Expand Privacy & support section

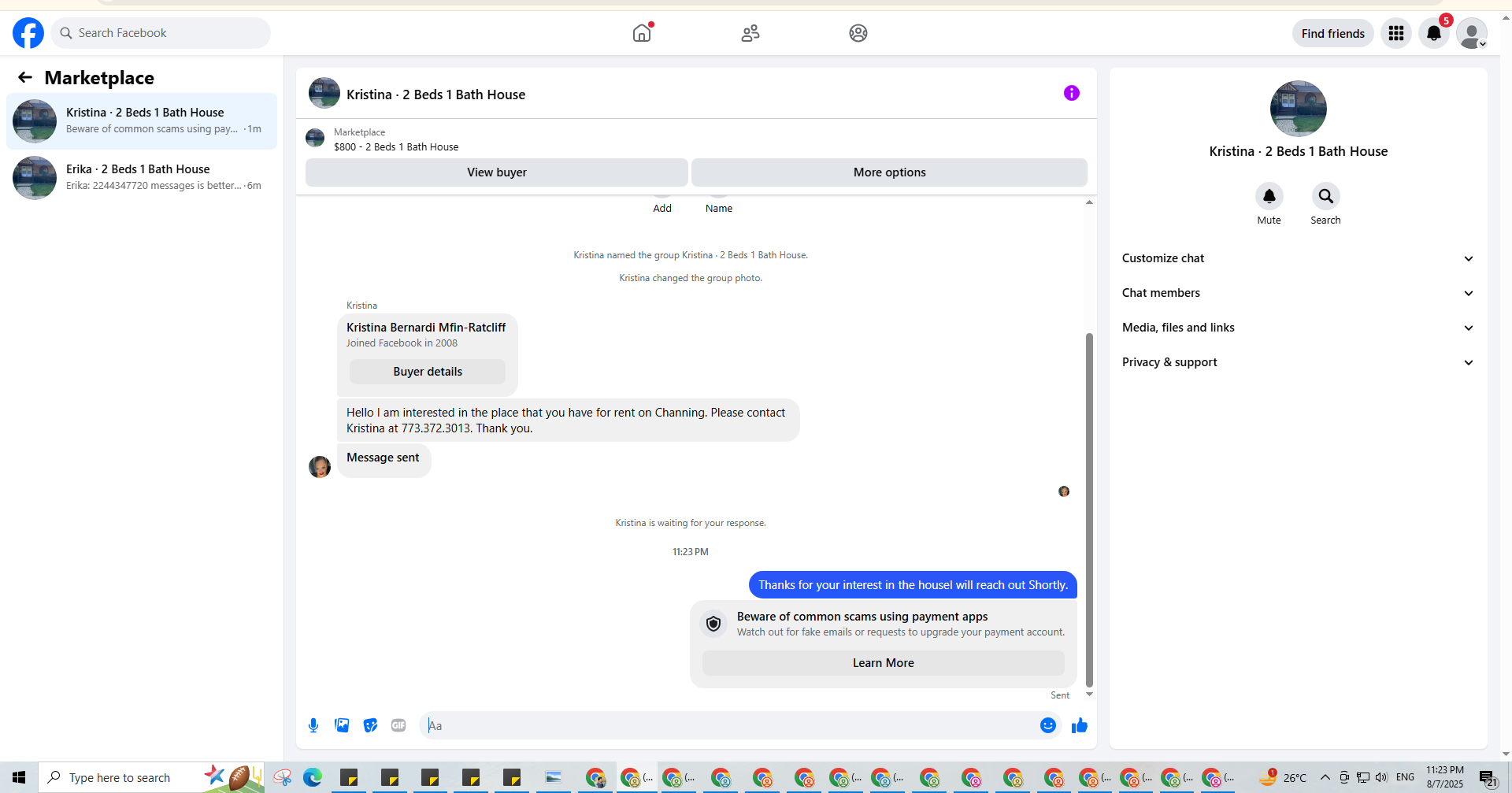1299,362
